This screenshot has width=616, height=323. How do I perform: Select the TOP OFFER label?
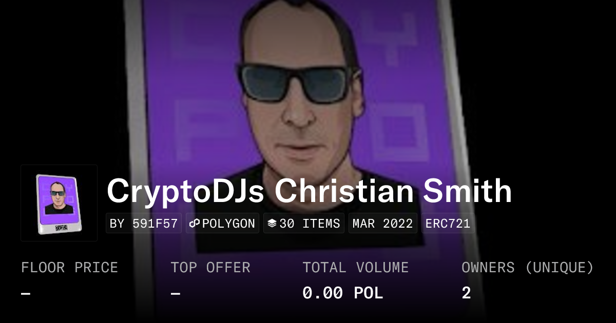pyautogui.click(x=210, y=268)
